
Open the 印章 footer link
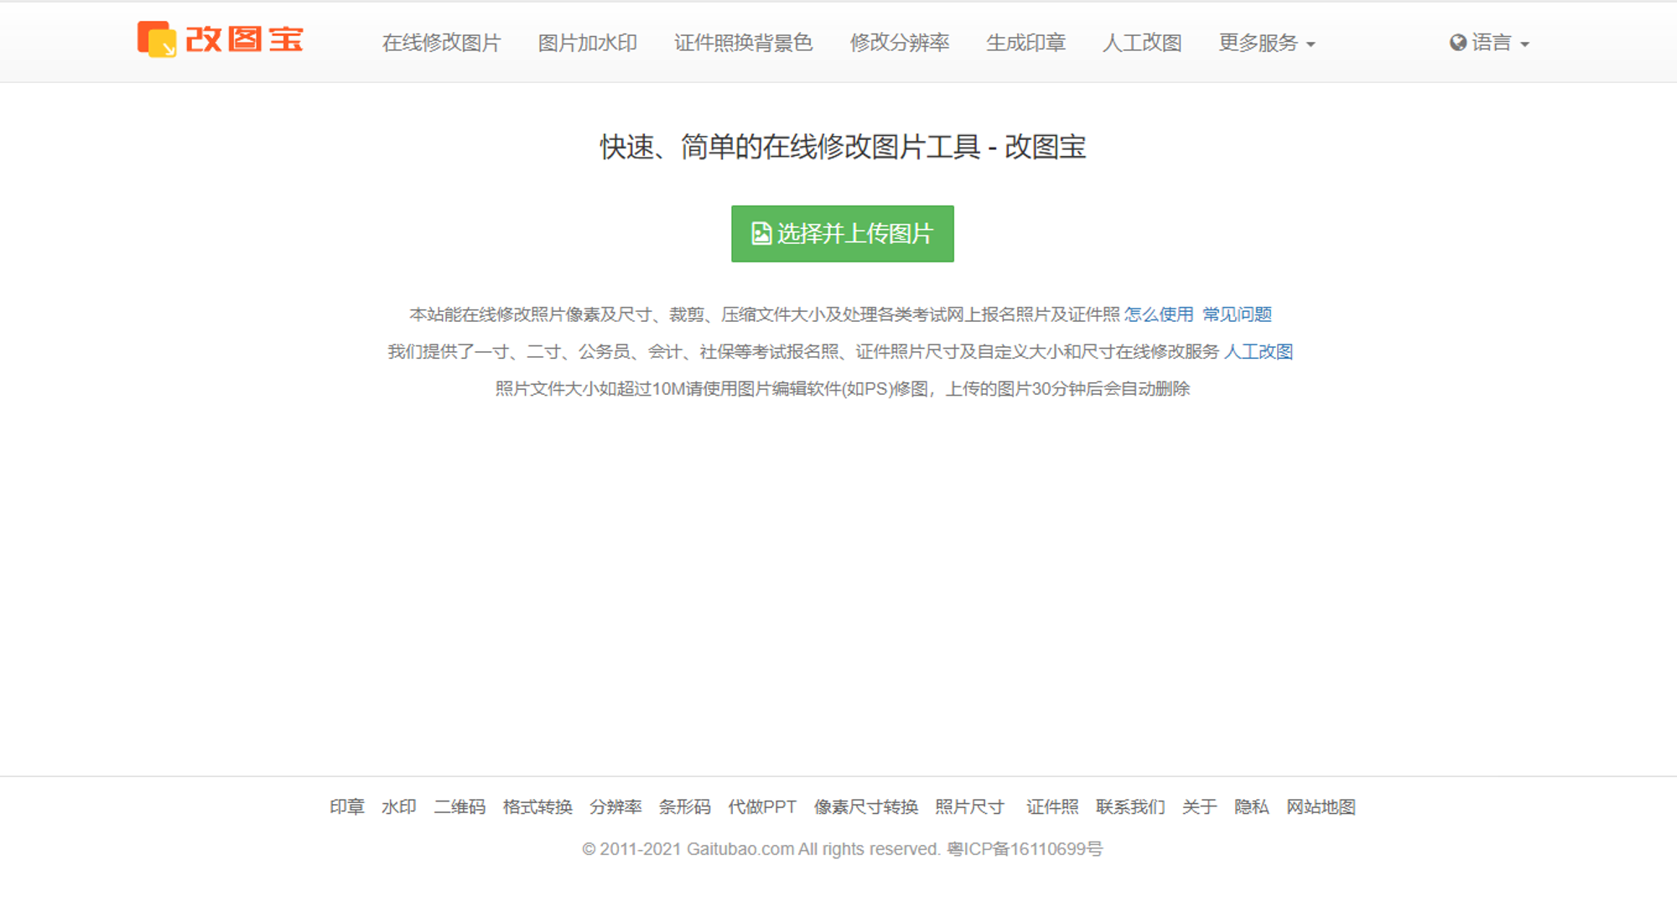(347, 806)
